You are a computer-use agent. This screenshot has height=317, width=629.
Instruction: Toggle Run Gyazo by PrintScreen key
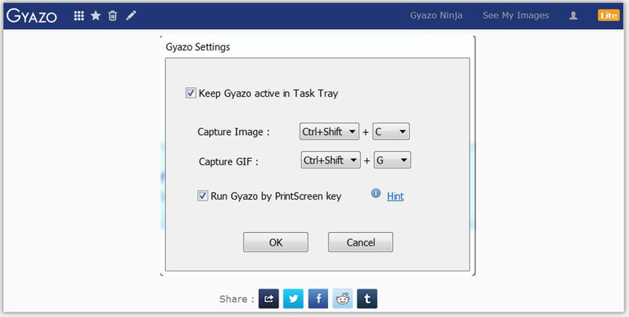[x=202, y=196]
